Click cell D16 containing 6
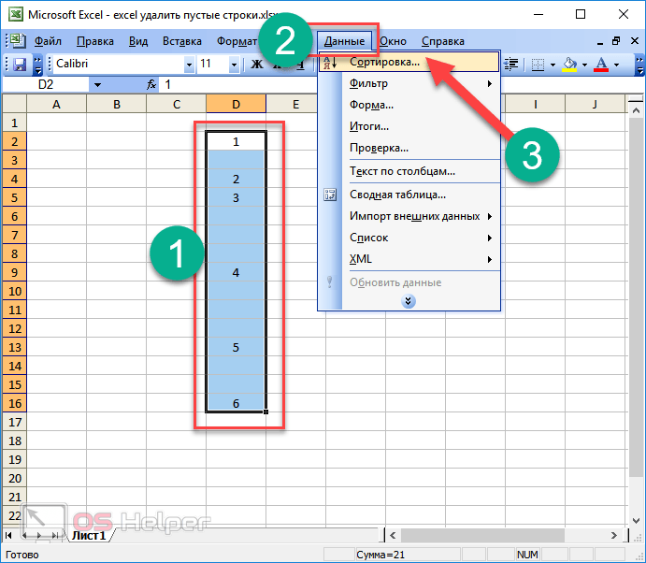This screenshot has height=563, width=646. point(237,403)
